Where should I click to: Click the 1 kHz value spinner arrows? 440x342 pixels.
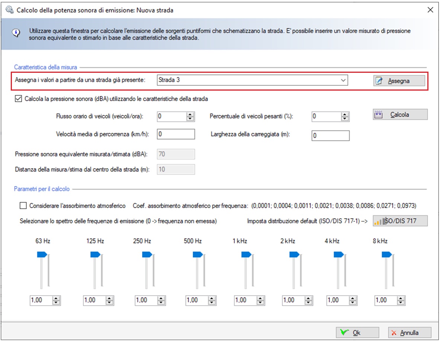[260, 300]
